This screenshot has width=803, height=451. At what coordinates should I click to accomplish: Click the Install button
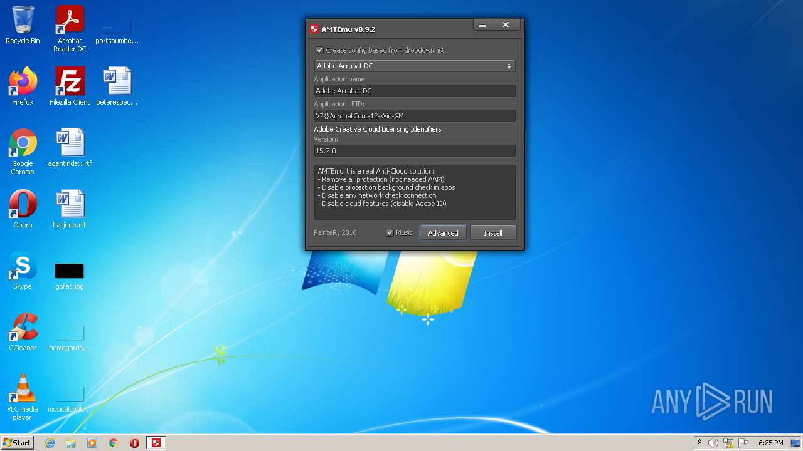tap(493, 232)
